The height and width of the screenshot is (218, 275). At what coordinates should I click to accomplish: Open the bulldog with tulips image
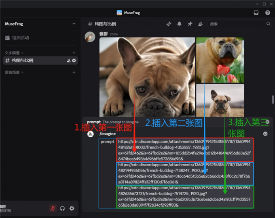(220, 60)
